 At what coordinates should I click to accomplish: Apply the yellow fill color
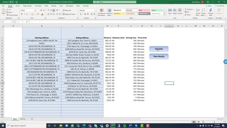38,14
